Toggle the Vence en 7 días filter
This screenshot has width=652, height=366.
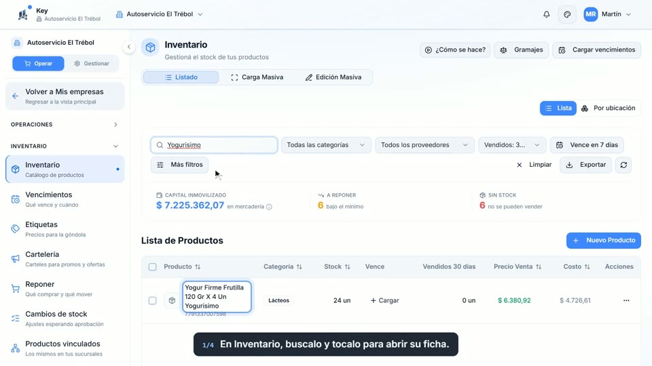coord(587,145)
